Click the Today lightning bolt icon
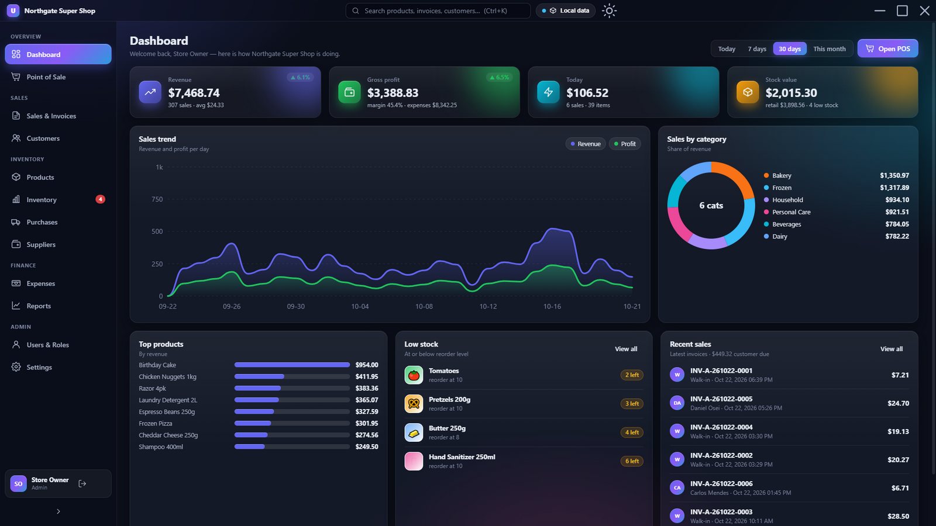Viewport: 936px width, 526px height. click(548, 92)
